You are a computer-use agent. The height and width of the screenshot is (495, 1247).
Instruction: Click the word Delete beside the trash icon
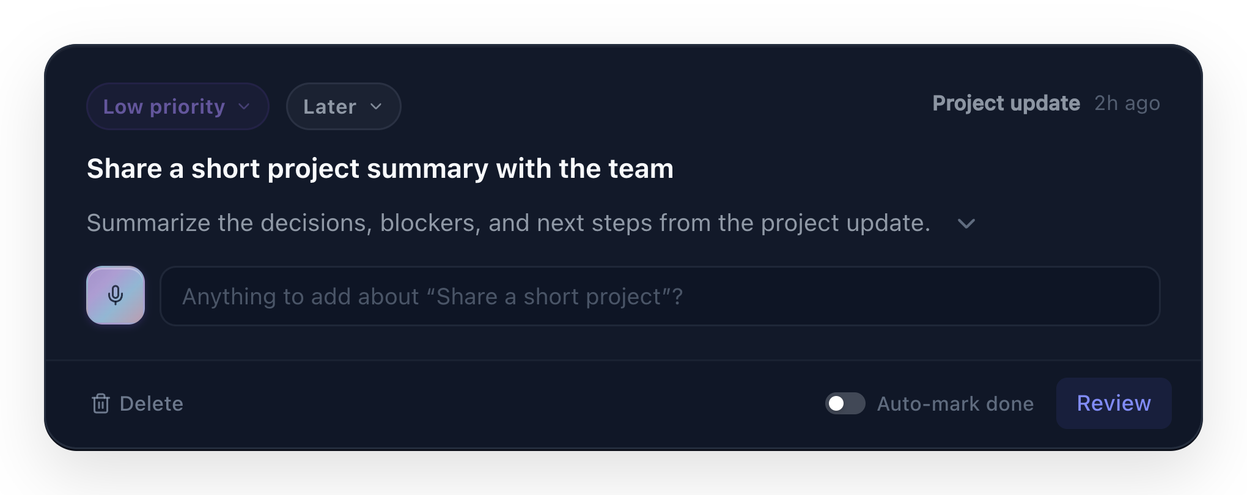(152, 404)
